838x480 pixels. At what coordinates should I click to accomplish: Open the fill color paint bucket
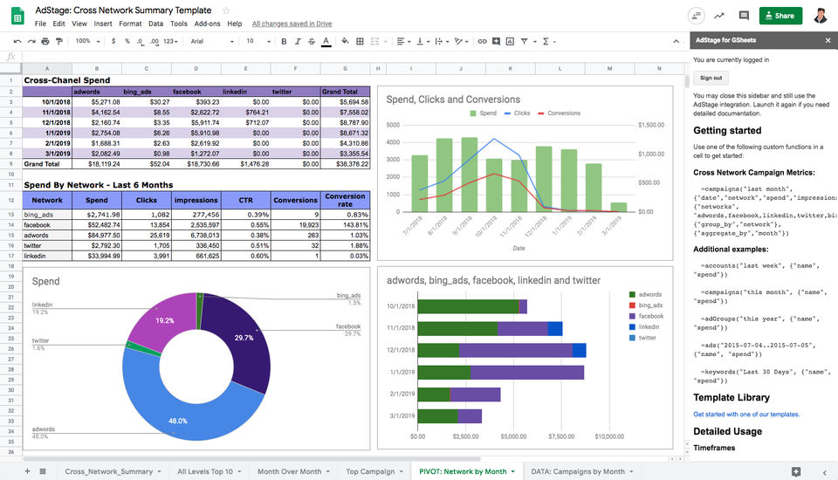coord(345,41)
